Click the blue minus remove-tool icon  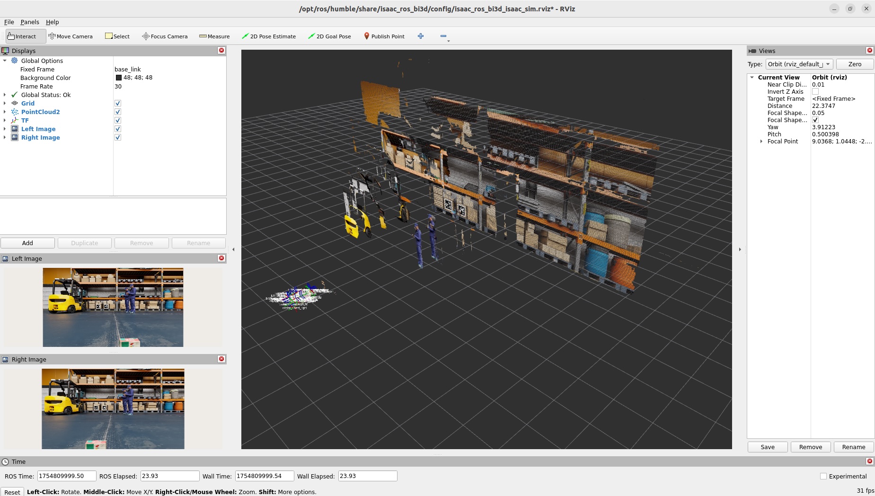pos(443,36)
